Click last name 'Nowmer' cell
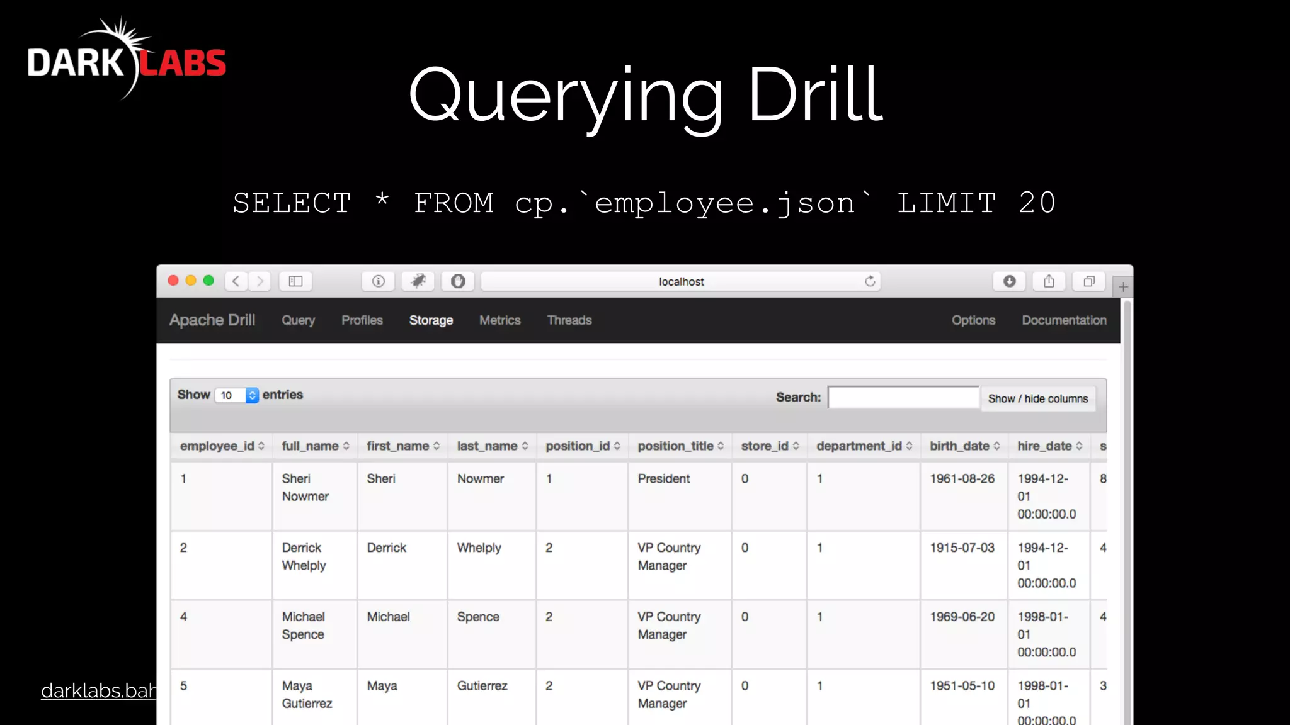This screenshot has height=725, width=1290. pyautogui.click(x=492, y=496)
